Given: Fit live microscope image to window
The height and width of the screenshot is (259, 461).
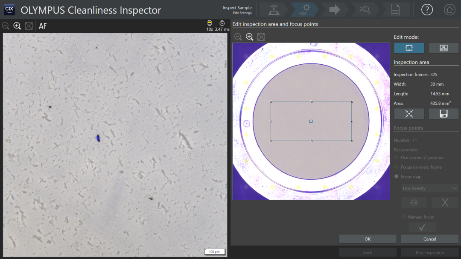Looking at the screenshot, I should [29, 26].
